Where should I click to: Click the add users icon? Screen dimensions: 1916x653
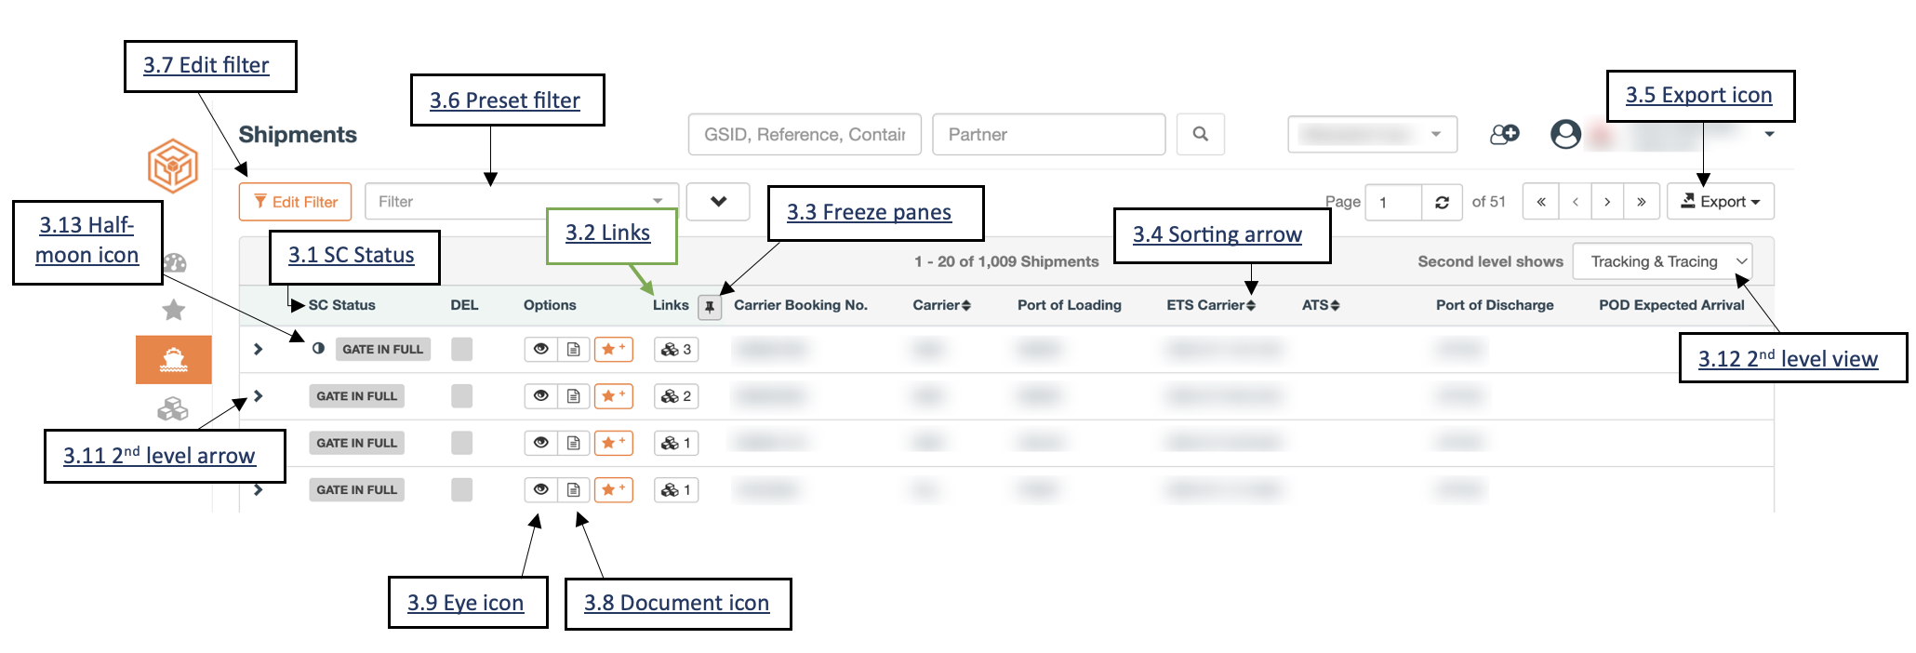(1504, 134)
